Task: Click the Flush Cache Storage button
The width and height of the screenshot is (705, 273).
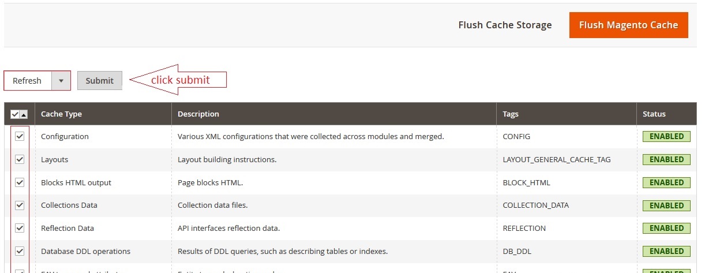Action: (505, 25)
